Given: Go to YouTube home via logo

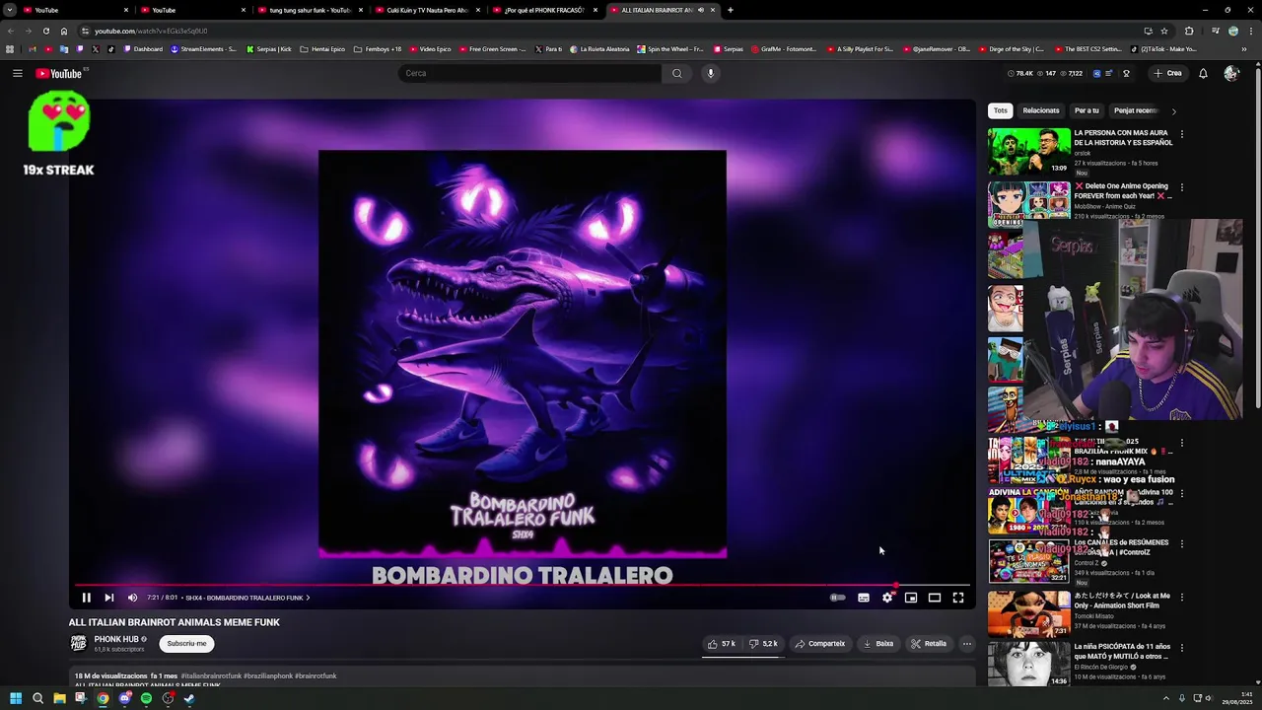Looking at the screenshot, I should click(x=61, y=73).
